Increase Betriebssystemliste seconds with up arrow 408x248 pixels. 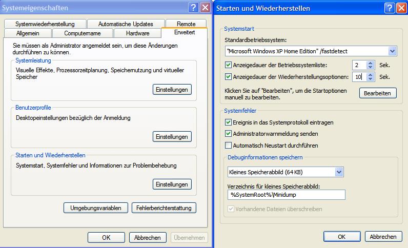370,63
